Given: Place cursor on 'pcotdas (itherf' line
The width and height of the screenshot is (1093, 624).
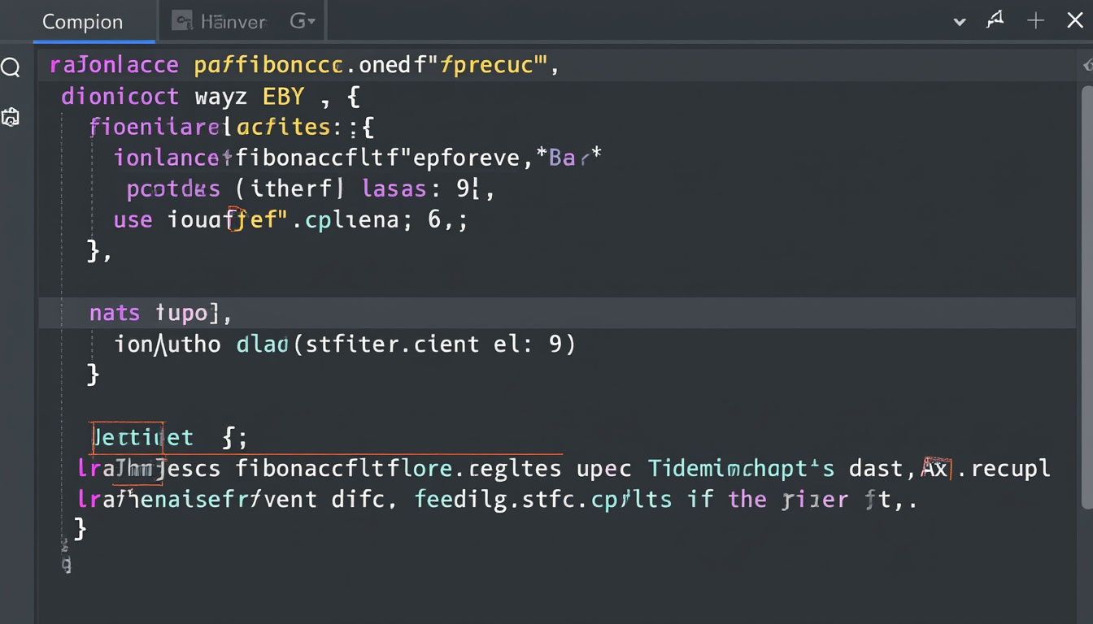Looking at the screenshot, I should [x=310, y=189].
